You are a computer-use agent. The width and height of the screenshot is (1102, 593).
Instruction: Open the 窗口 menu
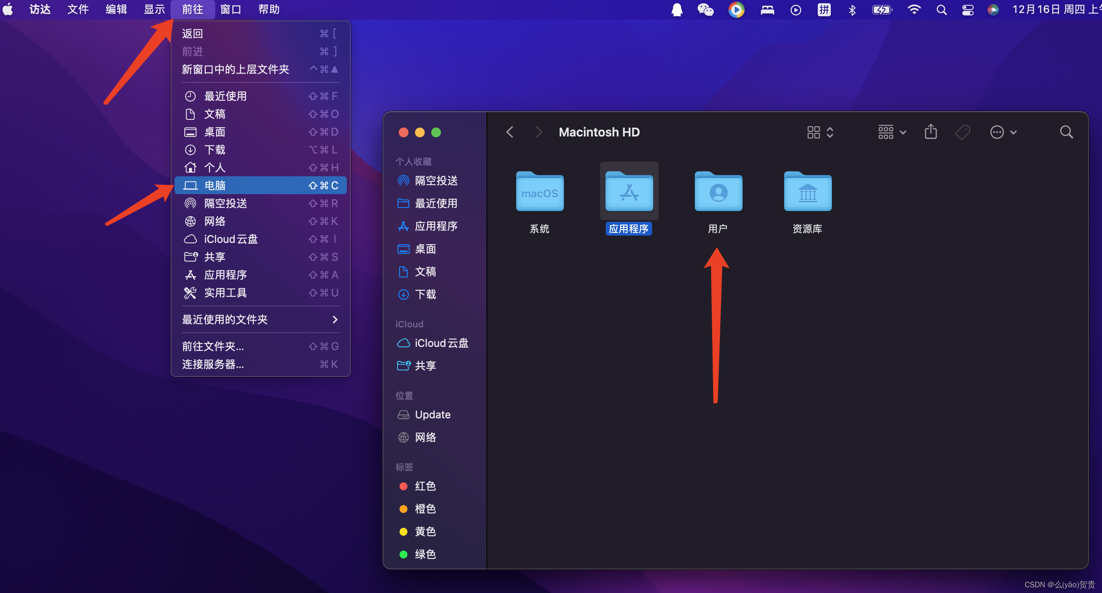[231, 9]
